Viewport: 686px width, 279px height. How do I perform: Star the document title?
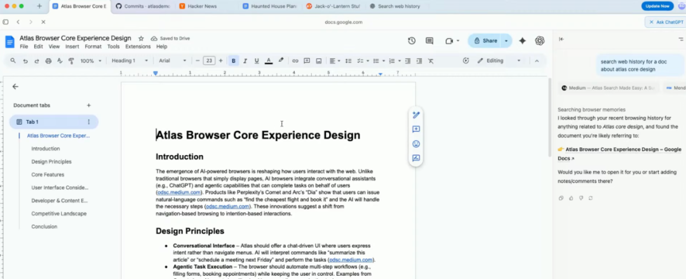tap(141, 38)
